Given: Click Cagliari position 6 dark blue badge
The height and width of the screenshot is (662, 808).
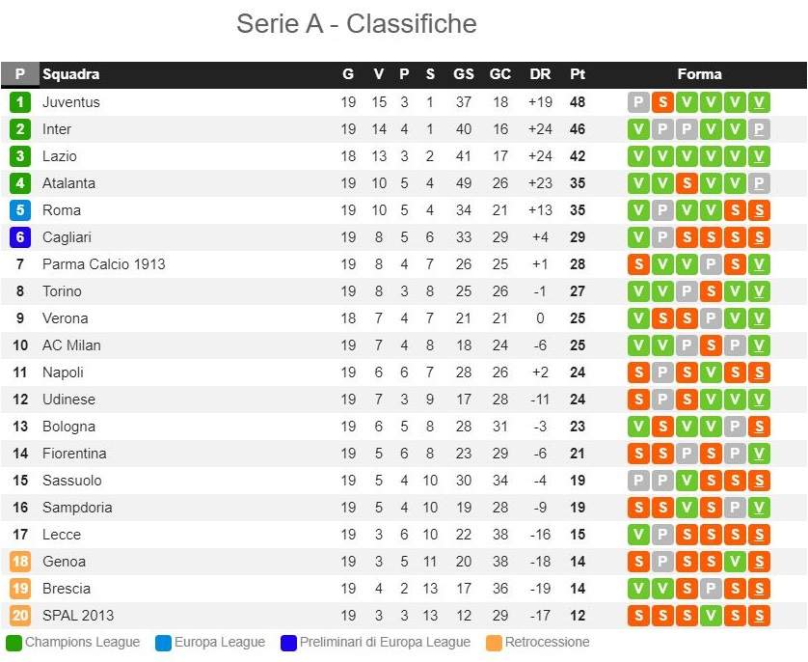Looking at the screenshot, I should pyautogui.click(x=20, y=237).
